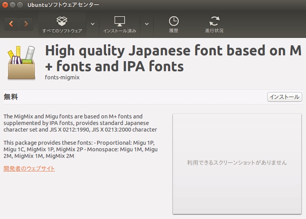Open インストール済み (Installed) view
The image size is (306, 219).
[120, 24]
